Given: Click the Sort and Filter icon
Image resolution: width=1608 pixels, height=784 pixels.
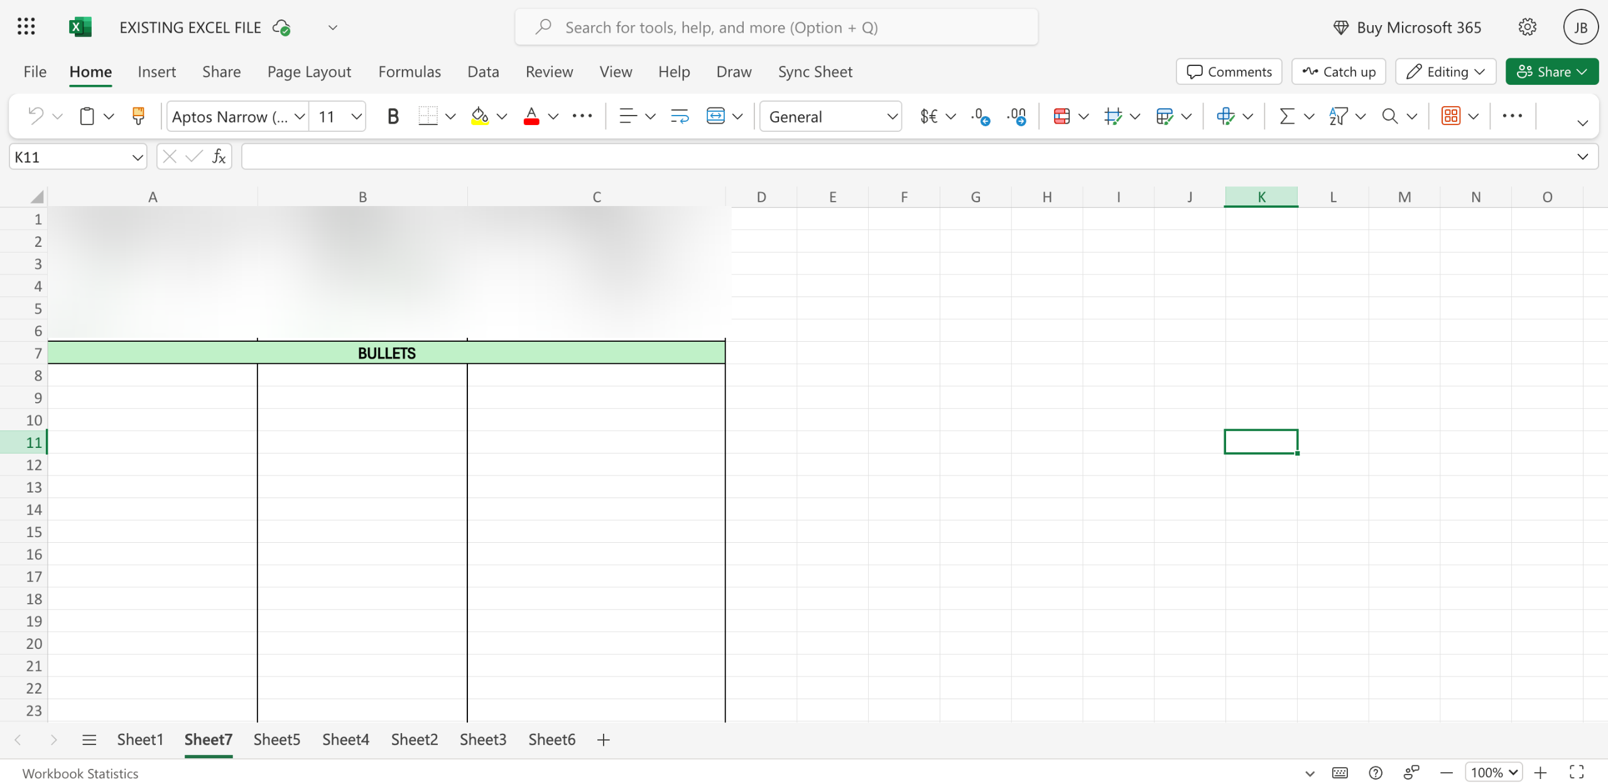Looking at the screenshot, I should pyautogui.click(x=1338, y=116).
